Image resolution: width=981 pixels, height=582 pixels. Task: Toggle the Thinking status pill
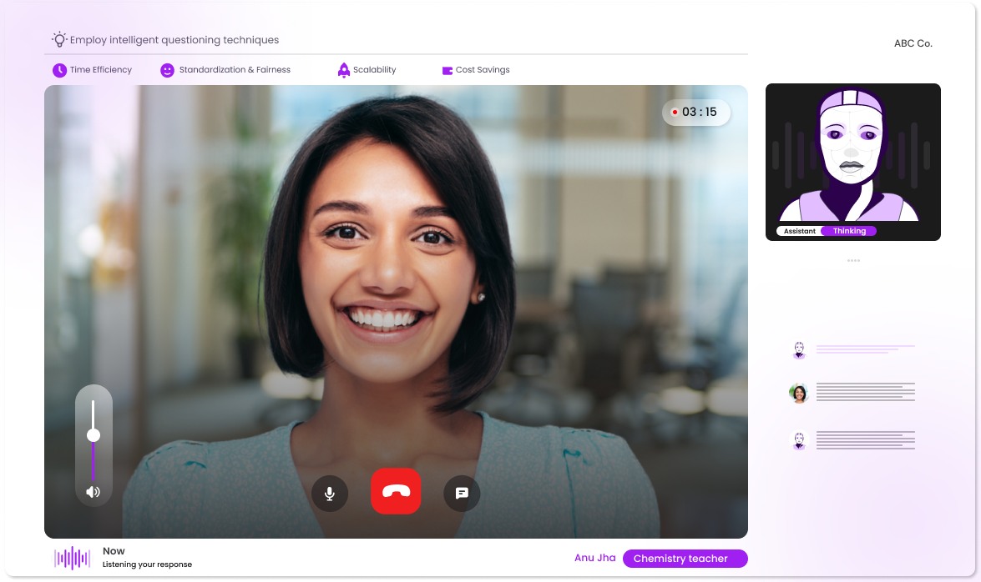coord(849,231)
